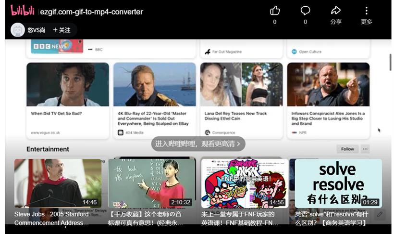Follow uploader with +关注 button
Screen dimensions: 394x234
coord(62,30)
